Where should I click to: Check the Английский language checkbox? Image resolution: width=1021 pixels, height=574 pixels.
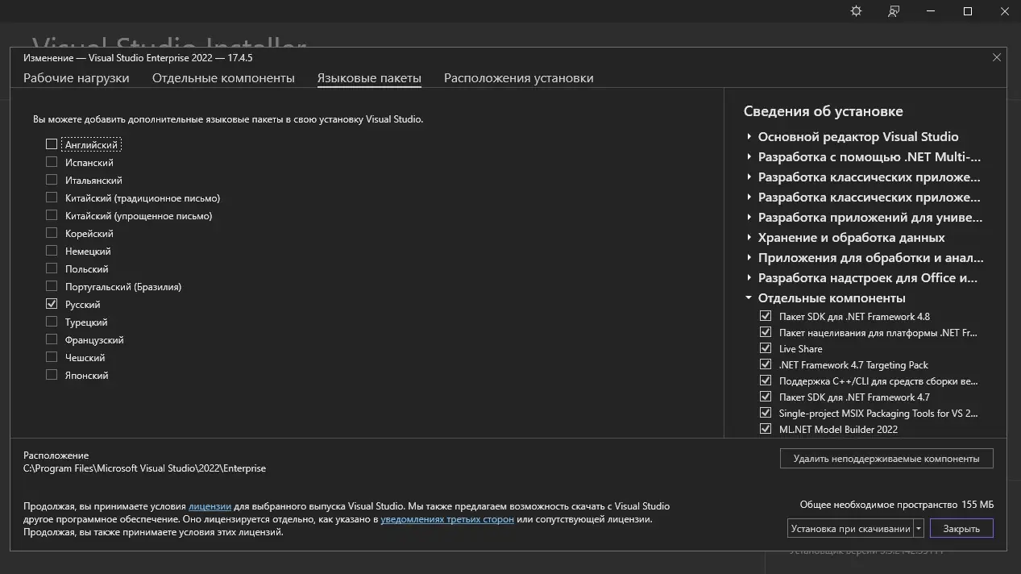[52, 144]
